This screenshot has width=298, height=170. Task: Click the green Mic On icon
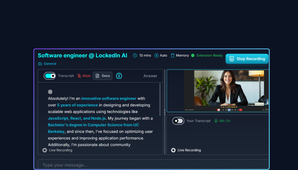tap(216, 121)
